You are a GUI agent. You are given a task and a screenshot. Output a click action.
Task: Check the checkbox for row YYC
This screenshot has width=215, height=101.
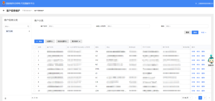click(x=34, y=60)
